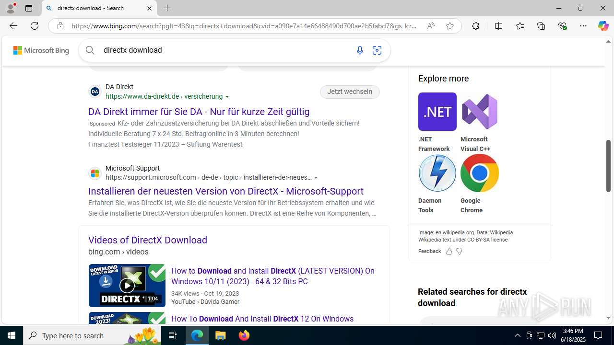Expand support.microsoft.com URL dropdown arrow
Viewport: 614px width, 345px height.
[x=316, y=178]
